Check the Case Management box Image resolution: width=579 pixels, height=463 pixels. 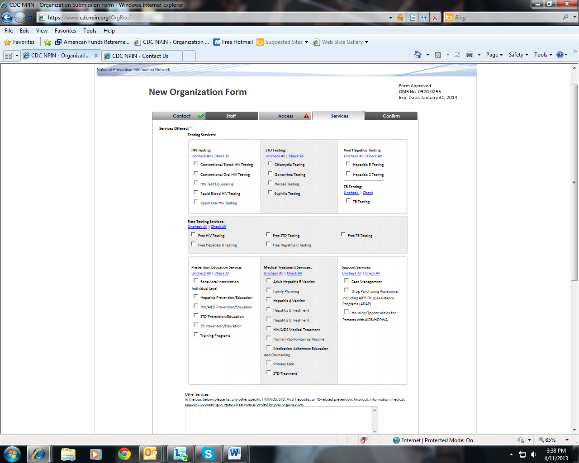pos(347,281)
